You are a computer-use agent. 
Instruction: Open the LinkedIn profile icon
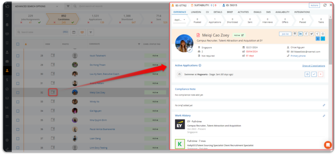pyautogui.click(x=301, y=34)
